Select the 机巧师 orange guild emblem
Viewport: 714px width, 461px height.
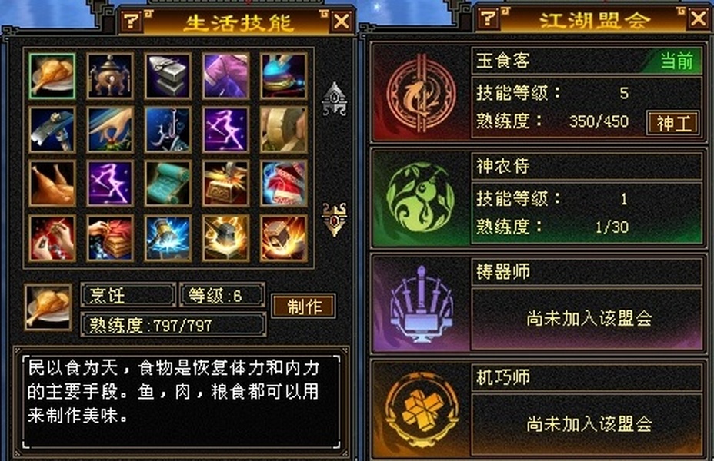[x=422, y=410]
